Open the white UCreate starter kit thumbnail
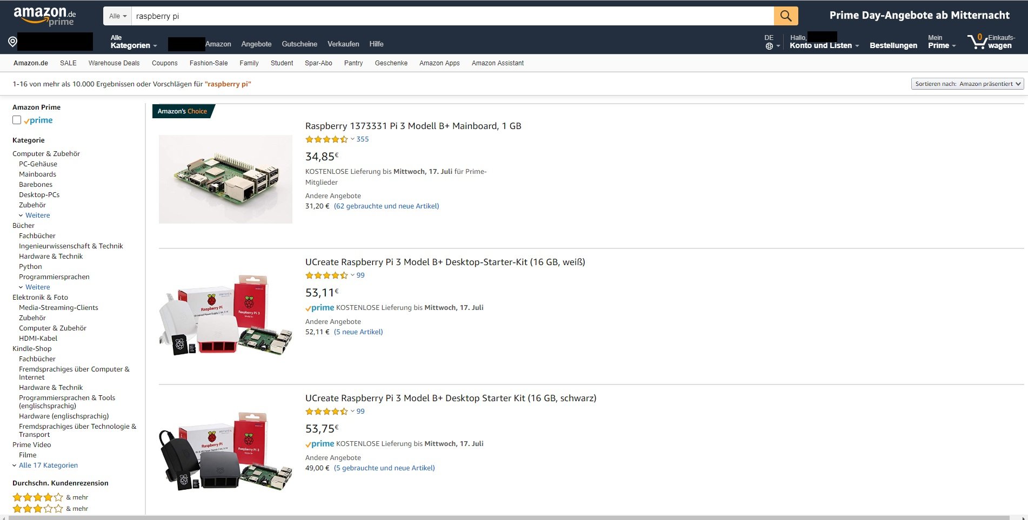The width and height of the screenshot is (1028, 520). 225,315
